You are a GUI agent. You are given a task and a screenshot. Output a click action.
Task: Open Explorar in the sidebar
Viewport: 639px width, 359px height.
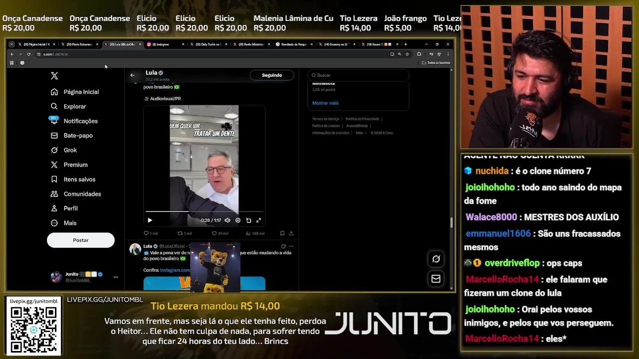pos(68,106)
